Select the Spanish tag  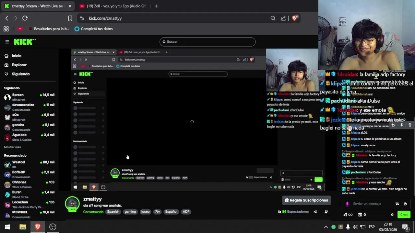113,212
